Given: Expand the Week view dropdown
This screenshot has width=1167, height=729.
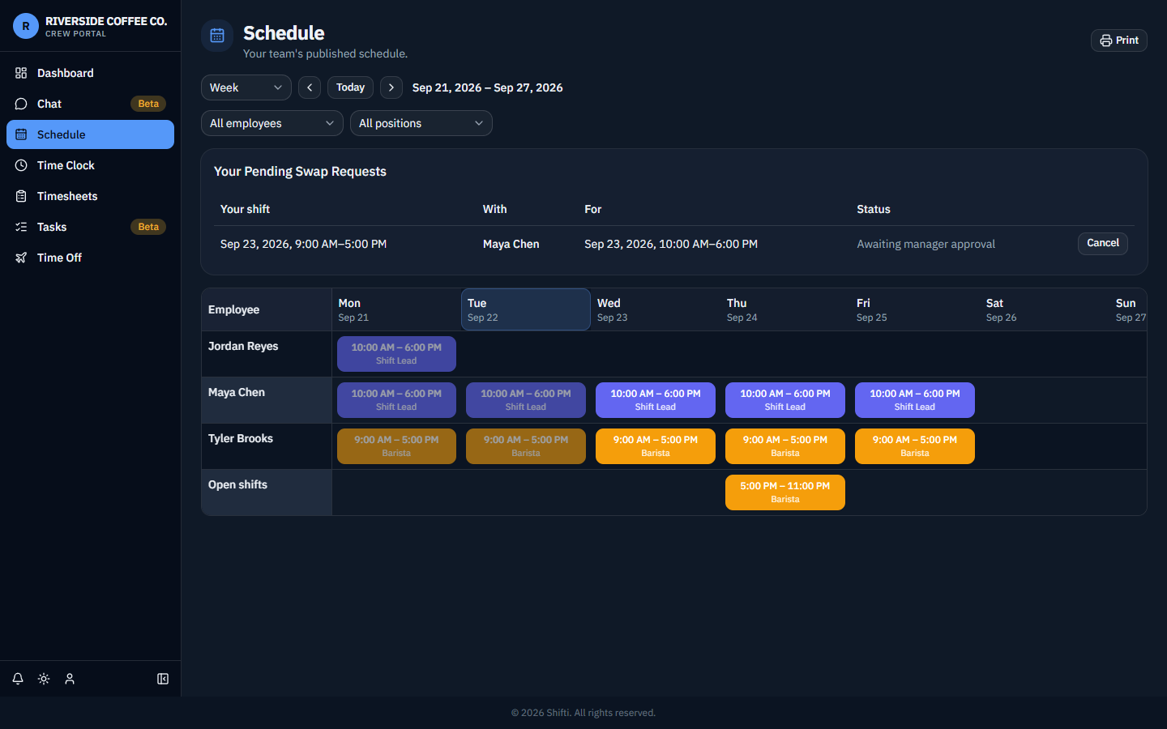Looking at the screenshot, I should (246, 87).
